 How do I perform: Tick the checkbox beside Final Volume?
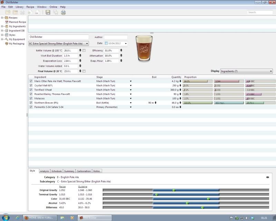pyautogui.click(x=84, y=71)
